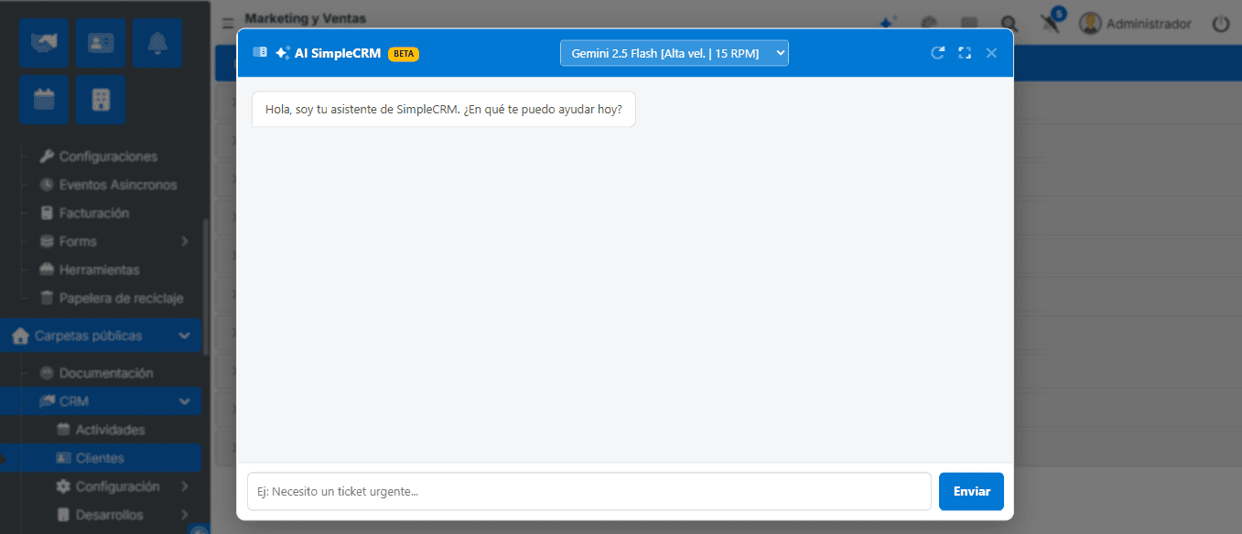Click the wrench icon beside Configuraciones
Viewport: 1242px width, 534px height.
click(47, 156)
